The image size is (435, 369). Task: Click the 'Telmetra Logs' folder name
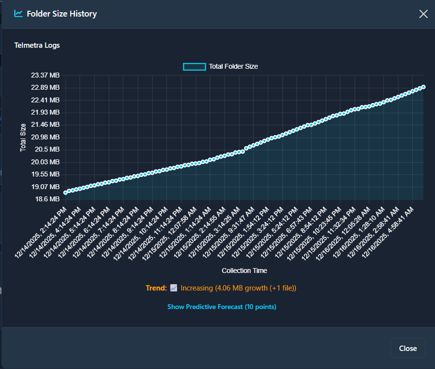pyautogui.click(x=37, y=45)
